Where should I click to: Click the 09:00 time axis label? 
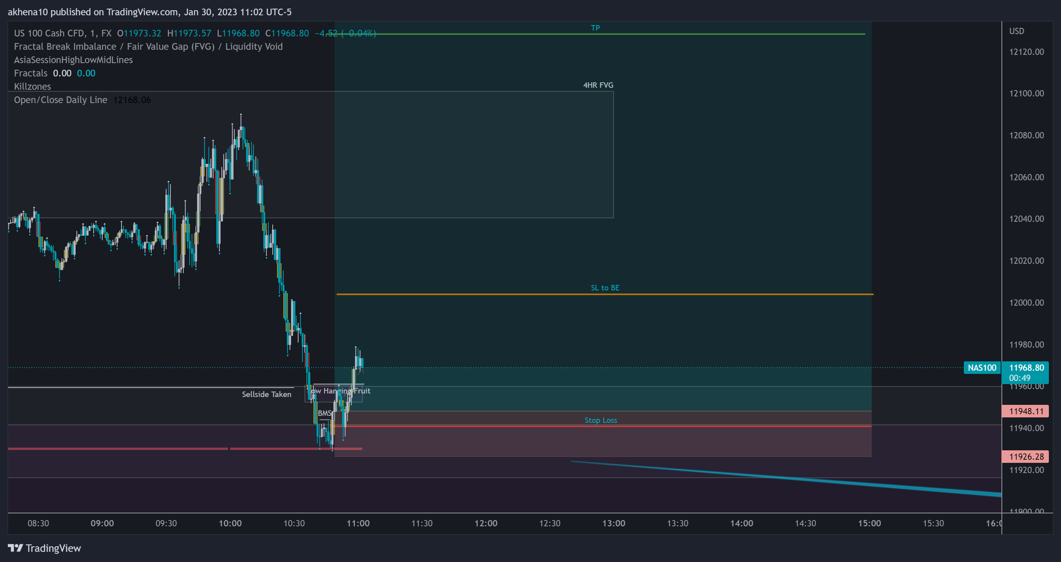tap(102, 523)
